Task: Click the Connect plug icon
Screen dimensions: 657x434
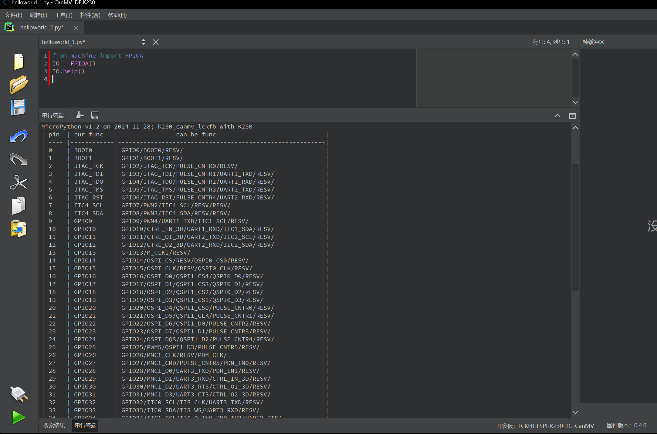Action: click(x=19, y=394)
